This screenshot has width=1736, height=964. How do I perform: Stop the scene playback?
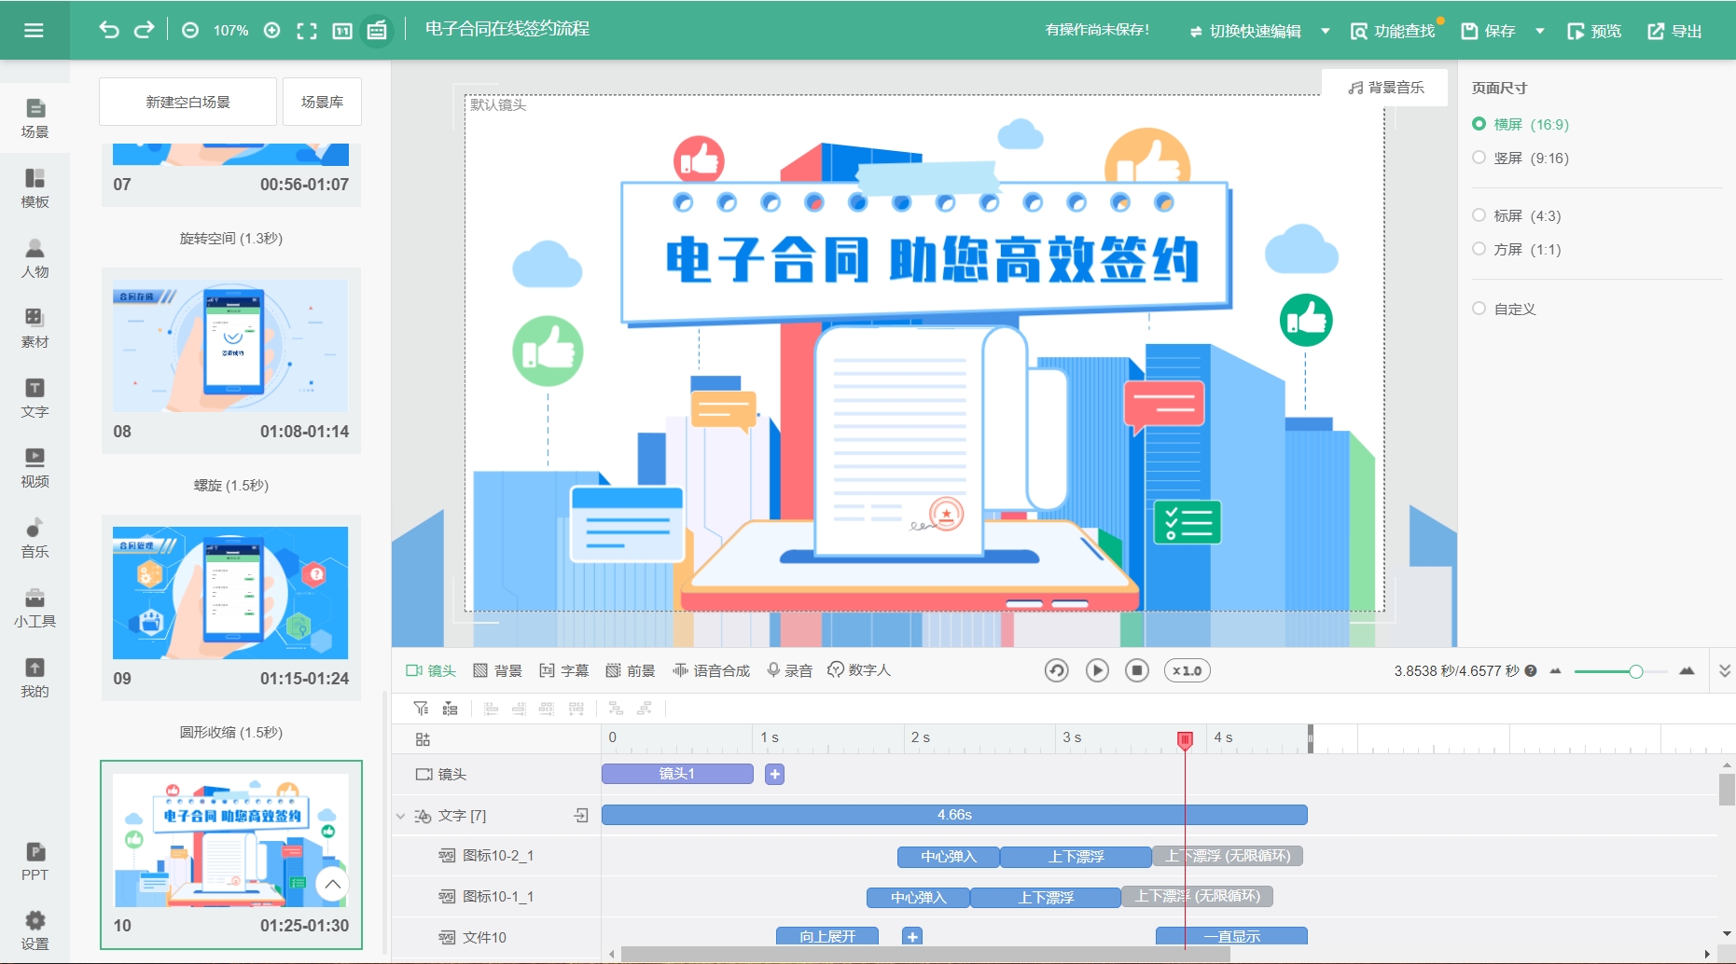click(1137, 670)
